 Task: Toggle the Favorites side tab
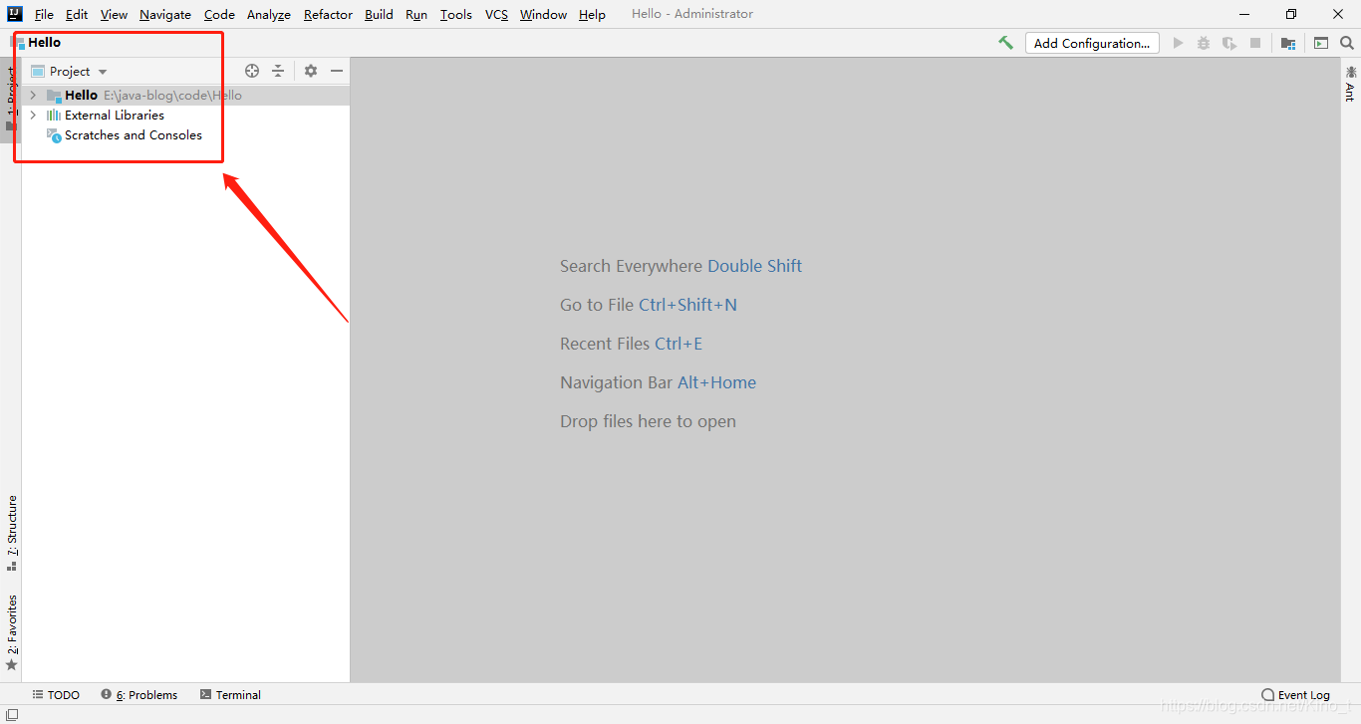click(x=12, y=632)
